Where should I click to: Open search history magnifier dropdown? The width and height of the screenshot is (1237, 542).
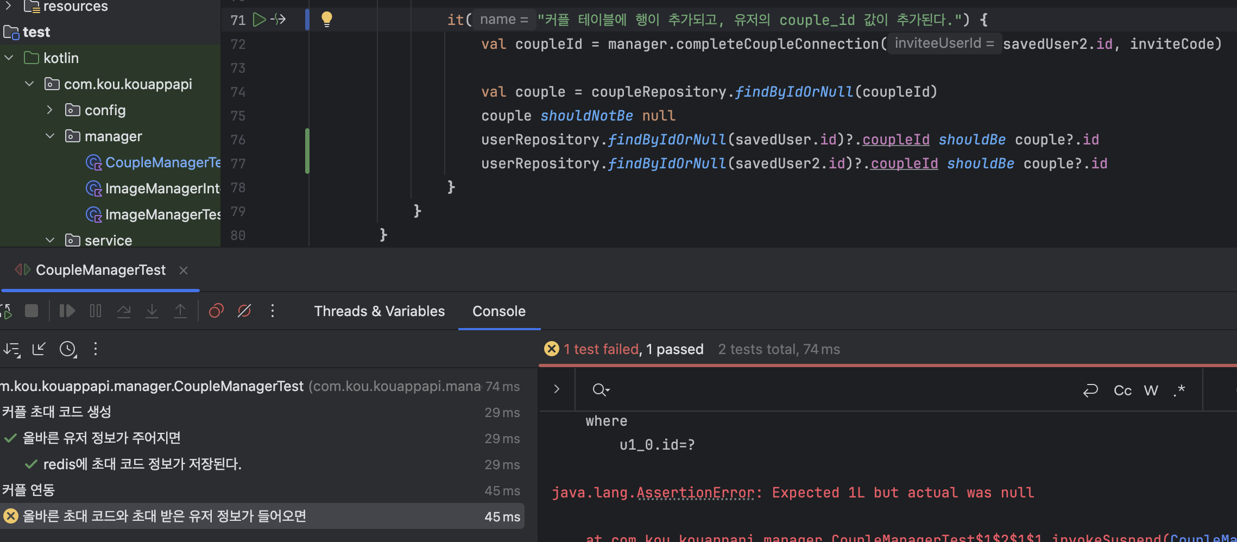pos(601,390)
